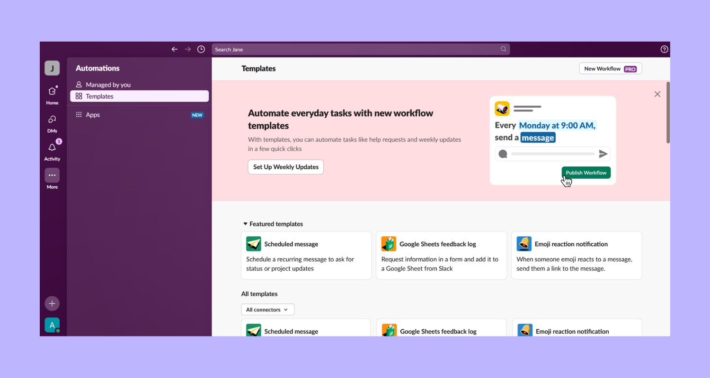Screen dimensions: 710x378
Task: Click the PRO badge on New Workflow
Action: (x=630, y=69)
